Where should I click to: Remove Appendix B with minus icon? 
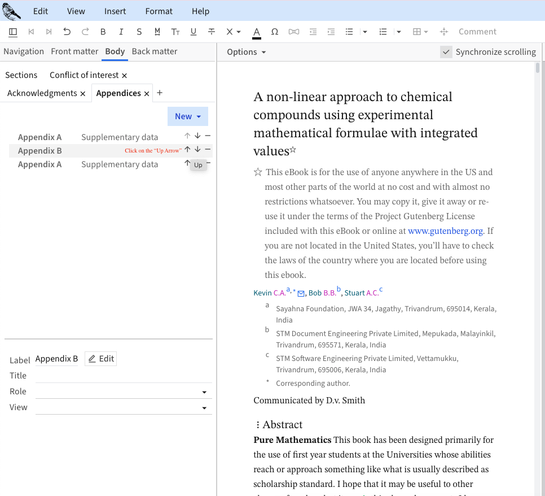(x=208, y=150)
